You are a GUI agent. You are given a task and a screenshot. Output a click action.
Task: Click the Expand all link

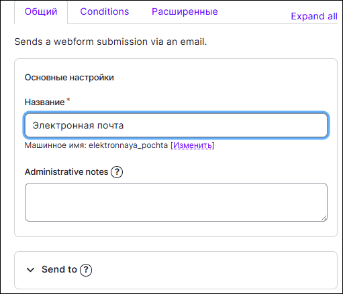click(314, 16)
